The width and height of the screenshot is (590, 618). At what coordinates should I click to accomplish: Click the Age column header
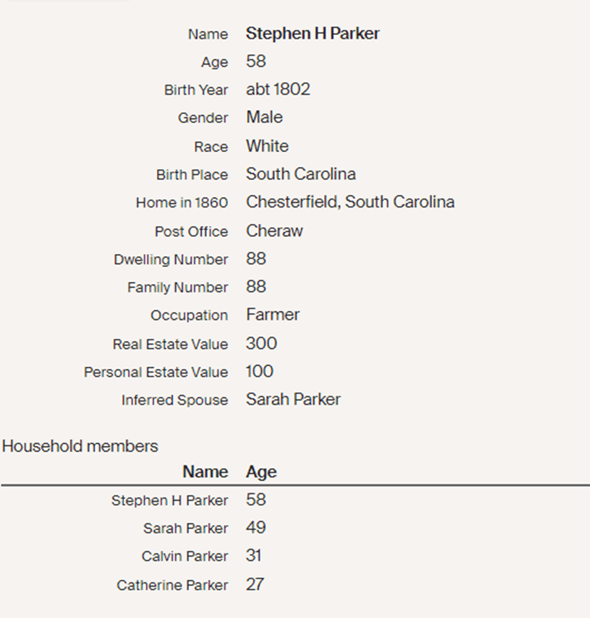point(261,472)
